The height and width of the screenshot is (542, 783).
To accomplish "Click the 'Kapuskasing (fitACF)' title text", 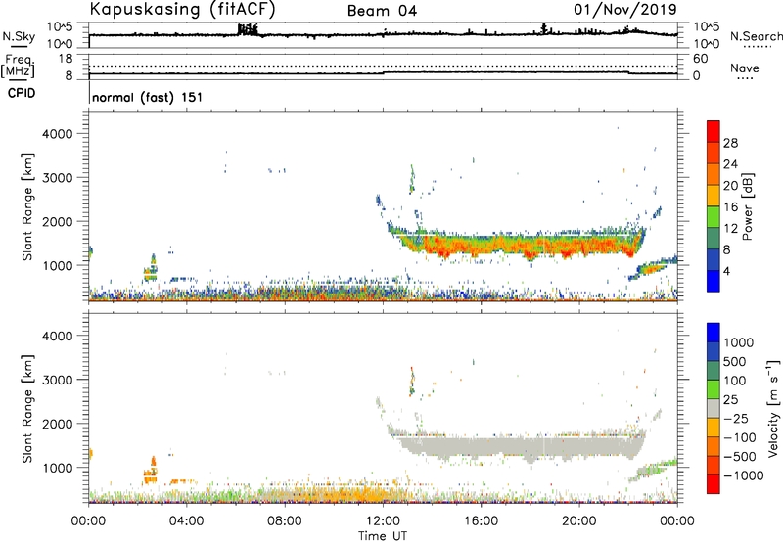I will point(182,9).
